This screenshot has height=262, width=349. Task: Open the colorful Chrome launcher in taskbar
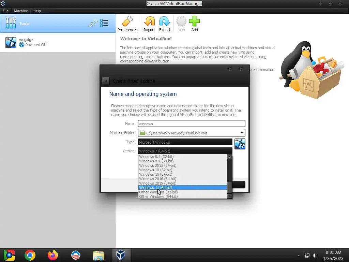[9, 255]
